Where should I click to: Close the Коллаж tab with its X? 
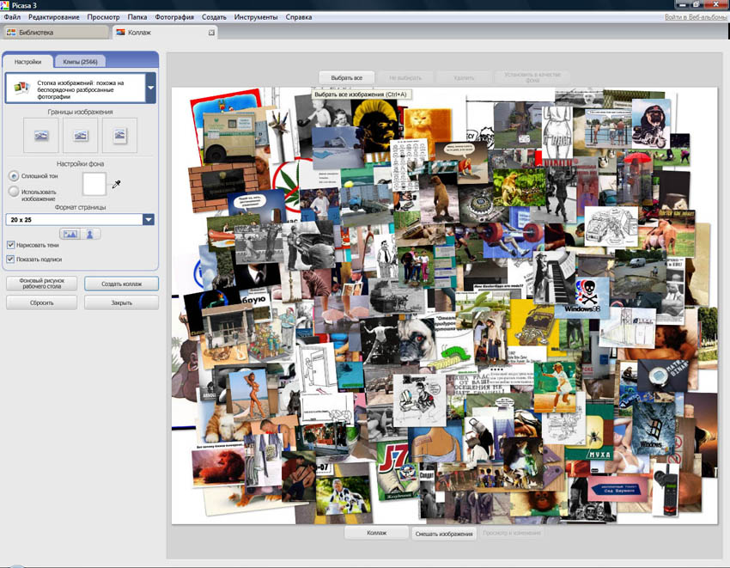[211, 33]
